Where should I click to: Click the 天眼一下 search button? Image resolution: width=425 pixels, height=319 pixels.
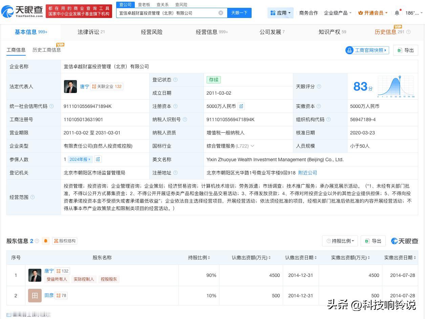click(239, 13)
